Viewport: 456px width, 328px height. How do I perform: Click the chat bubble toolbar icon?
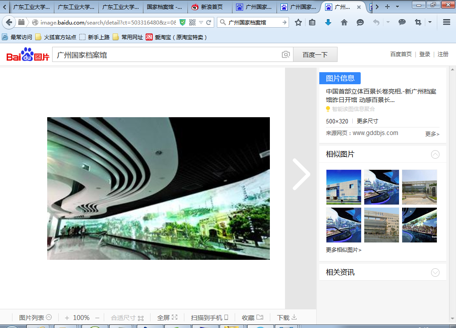click(x=402, y=22)
